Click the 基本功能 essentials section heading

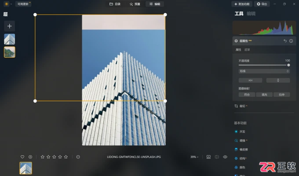pyautogui.click(x=240, y=123)
